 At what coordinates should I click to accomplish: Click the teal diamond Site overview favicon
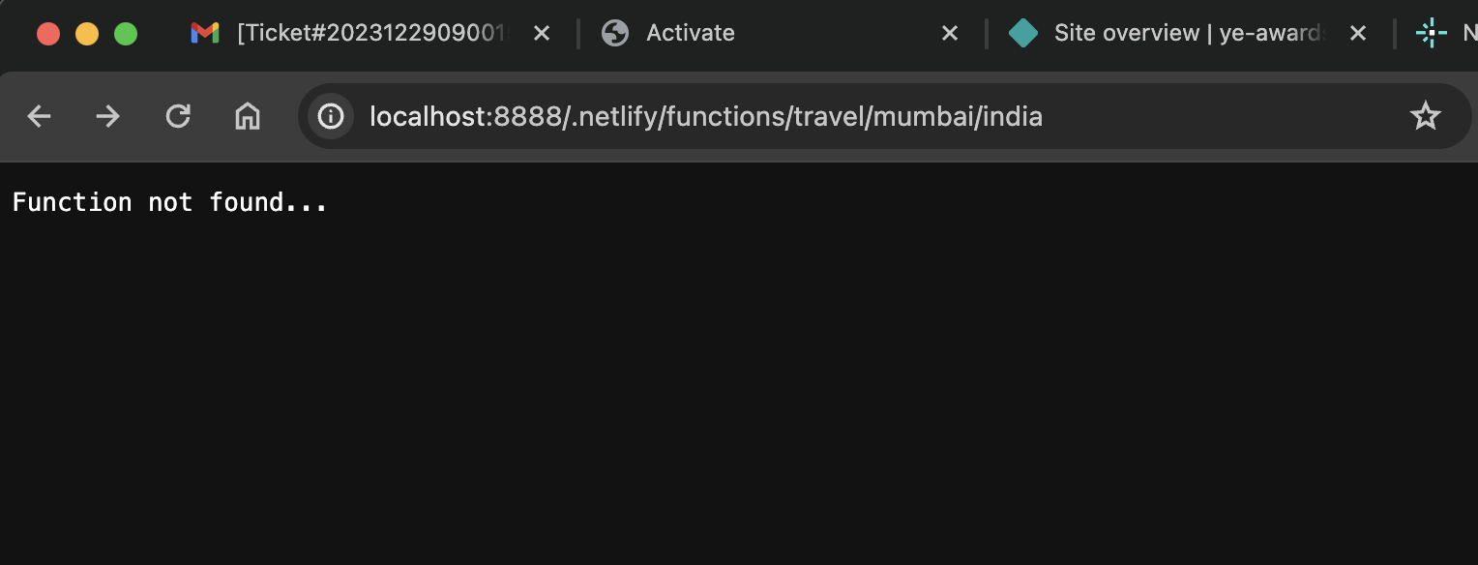pyautogui.click(x=1022, y=33)
